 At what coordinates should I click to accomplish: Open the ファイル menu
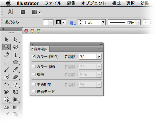[x=53, y=3]
